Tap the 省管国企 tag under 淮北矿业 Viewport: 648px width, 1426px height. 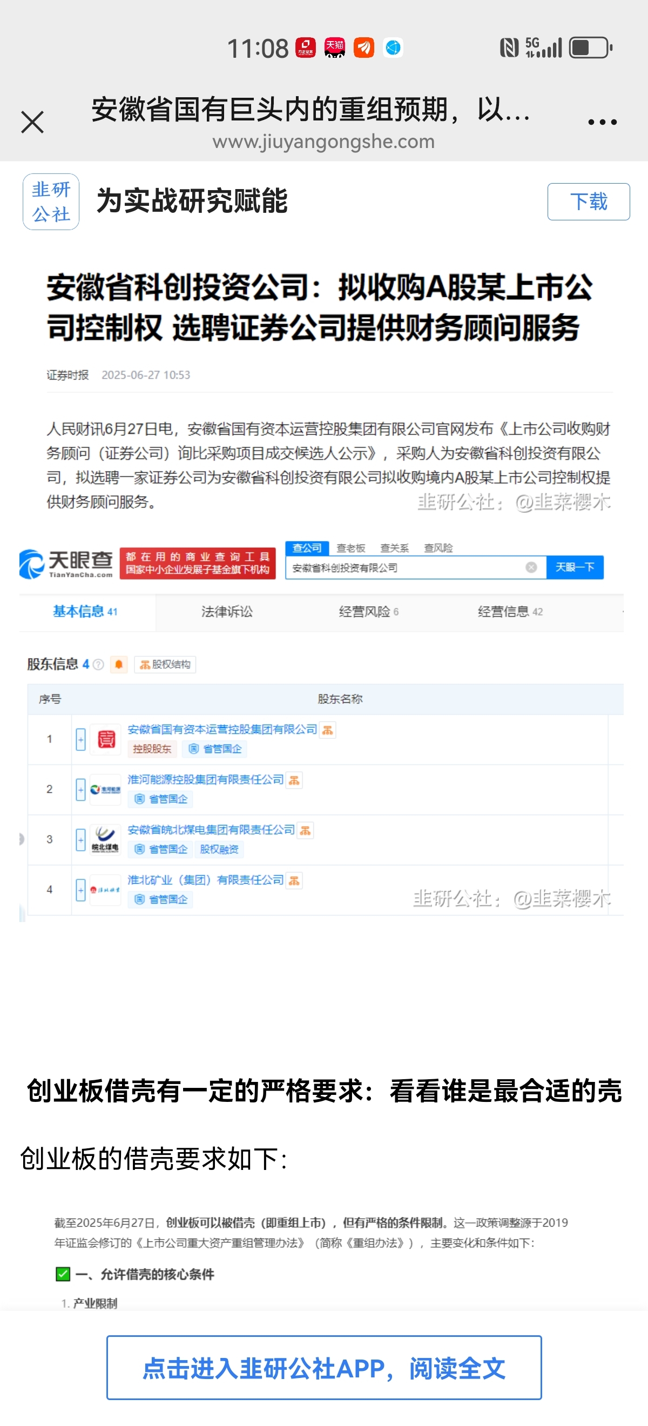point(160,899)
